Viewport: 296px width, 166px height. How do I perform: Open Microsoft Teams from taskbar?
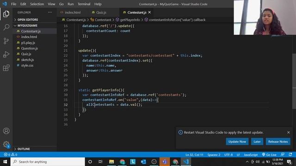click(x=165, y=162)
